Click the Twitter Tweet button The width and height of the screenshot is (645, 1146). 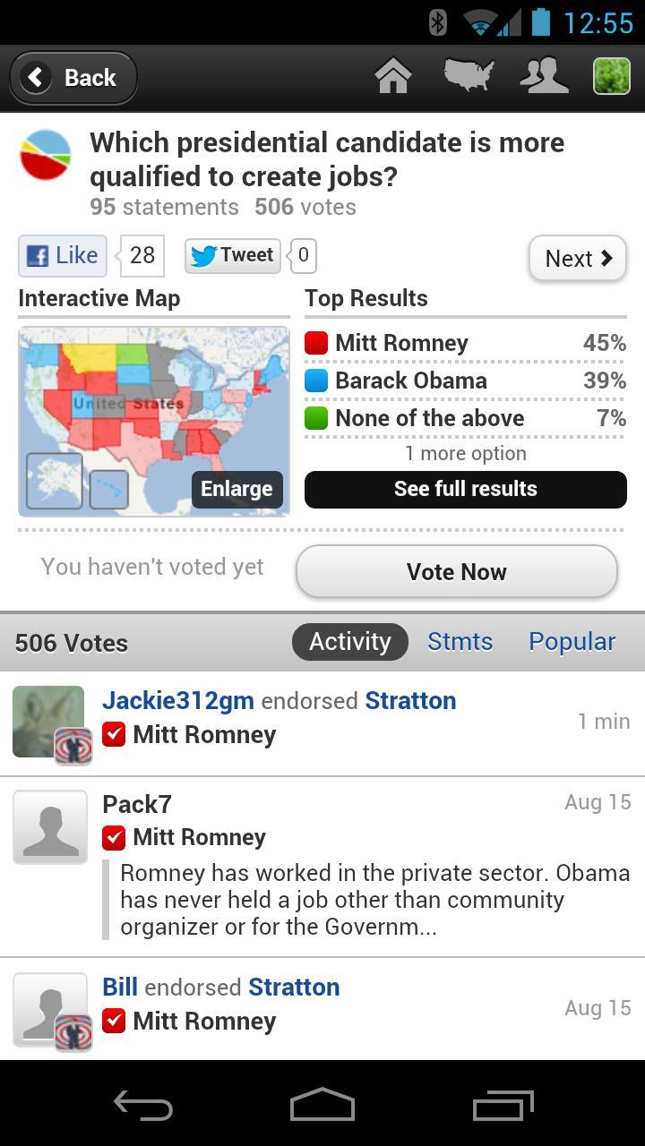pyautogui.click(x=233, y=256)
